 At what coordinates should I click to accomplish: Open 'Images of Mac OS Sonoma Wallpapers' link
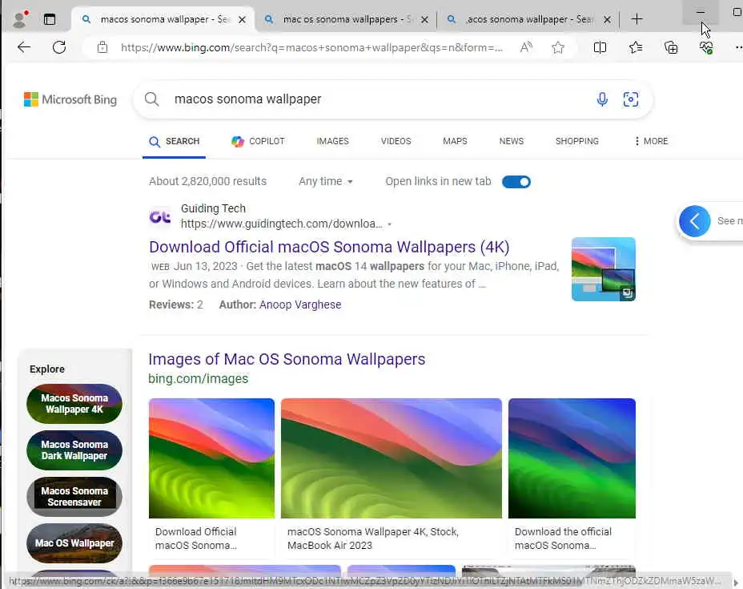(x=287, y=359)
